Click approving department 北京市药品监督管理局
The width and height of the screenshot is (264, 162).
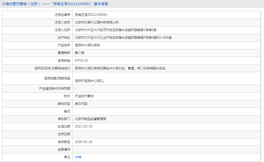point(90,119)
